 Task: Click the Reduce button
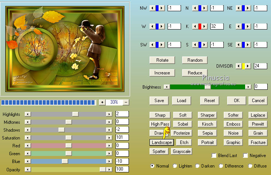[195, 73]
